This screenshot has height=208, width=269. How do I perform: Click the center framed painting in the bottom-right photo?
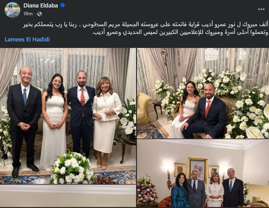click(198, 170)
